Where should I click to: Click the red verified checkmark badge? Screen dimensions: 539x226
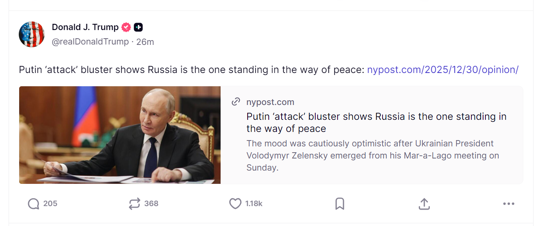click(126, 27)
